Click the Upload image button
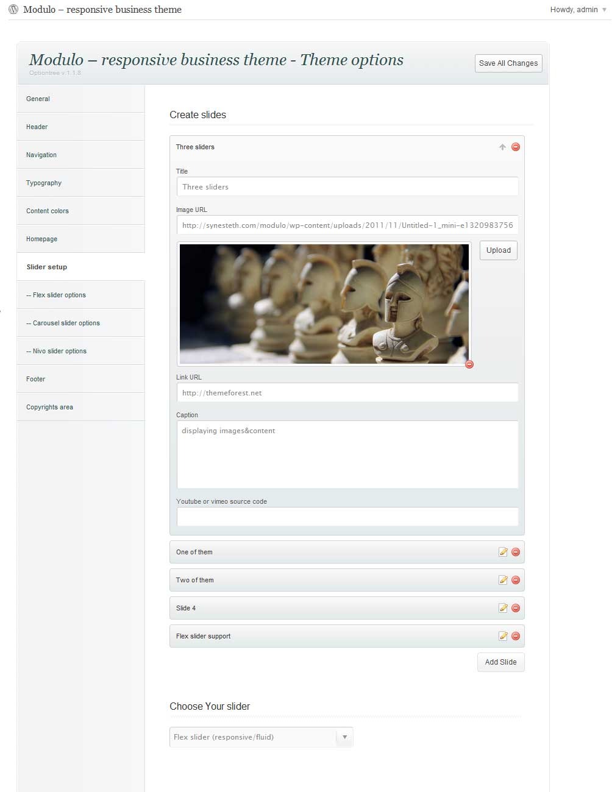The image size is (612, 792). coord(499,250)
